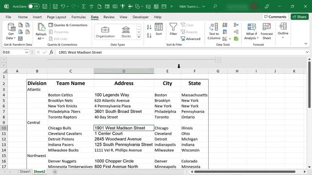The width and height of the screenshot is (312, 175).
Task: Click the New blank file icon in the title bar
Action: click(99, 6)
